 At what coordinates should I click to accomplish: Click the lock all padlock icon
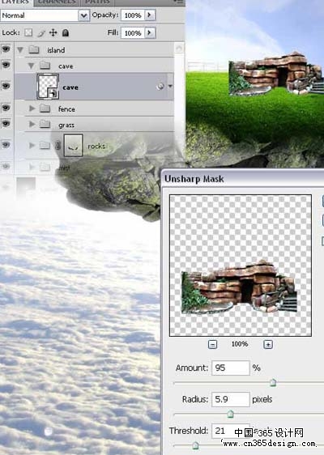[x=66, y=32]
